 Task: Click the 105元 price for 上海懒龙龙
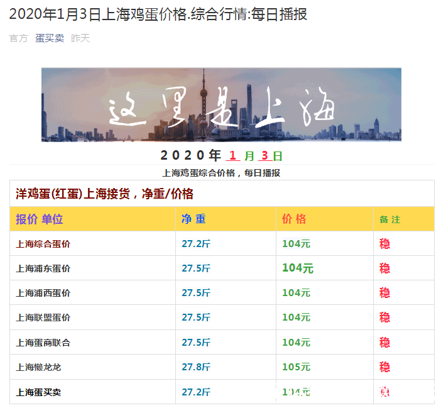[296, 367]
